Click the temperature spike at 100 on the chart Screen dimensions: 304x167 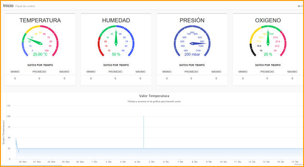point(144,117)
